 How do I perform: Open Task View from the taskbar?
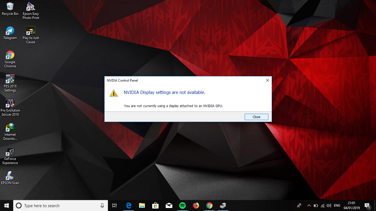pyautogui.click(x=115, y=206)
